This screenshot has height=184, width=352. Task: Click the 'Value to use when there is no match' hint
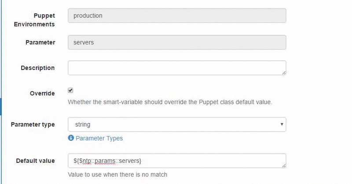pyautogui.click(x=117, y=174)
